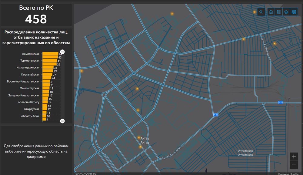
Task: Click the Powered by Esri link
Action: click(290, 174)
